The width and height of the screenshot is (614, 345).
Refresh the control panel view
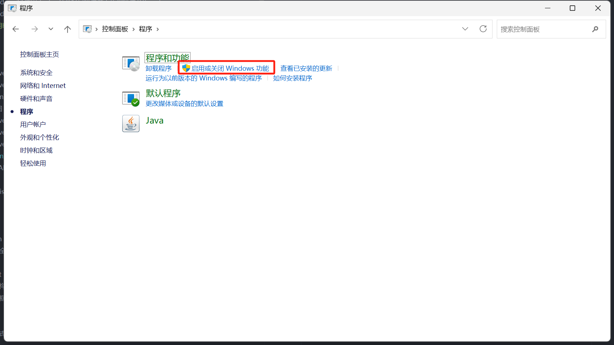tap(483, 29)
